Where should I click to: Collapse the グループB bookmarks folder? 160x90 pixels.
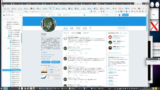point(7,48)
